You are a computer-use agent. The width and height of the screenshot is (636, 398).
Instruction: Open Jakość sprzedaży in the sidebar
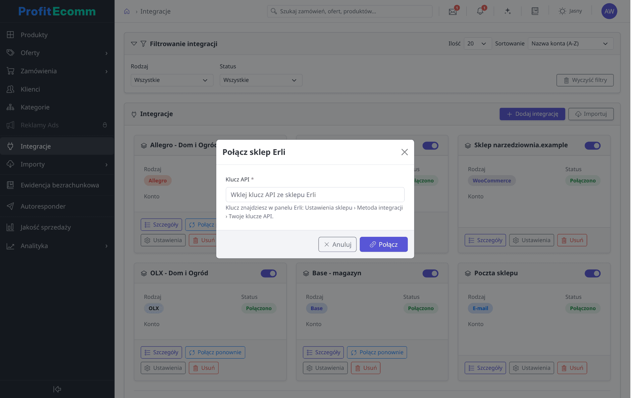pyautogui.click(x=57, y=227)
